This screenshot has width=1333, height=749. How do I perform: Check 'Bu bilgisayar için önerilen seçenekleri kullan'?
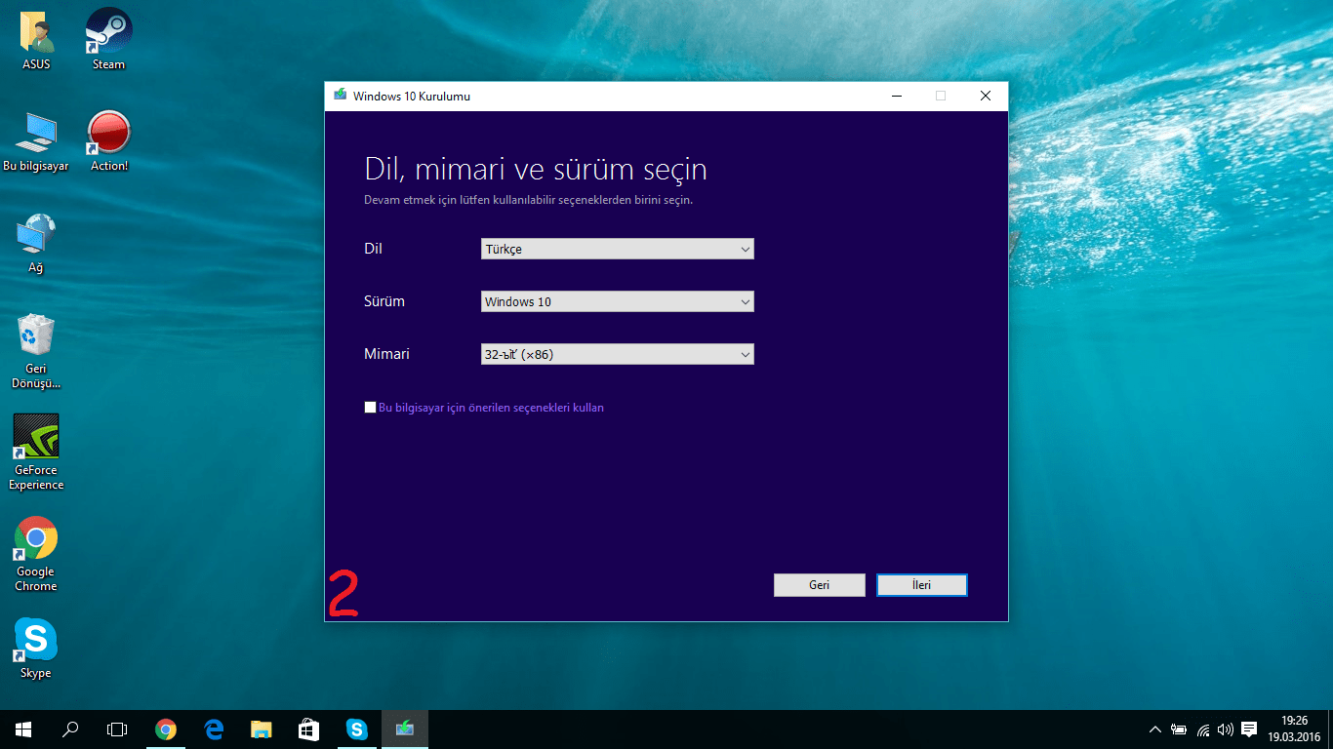(x=370, y=408)
